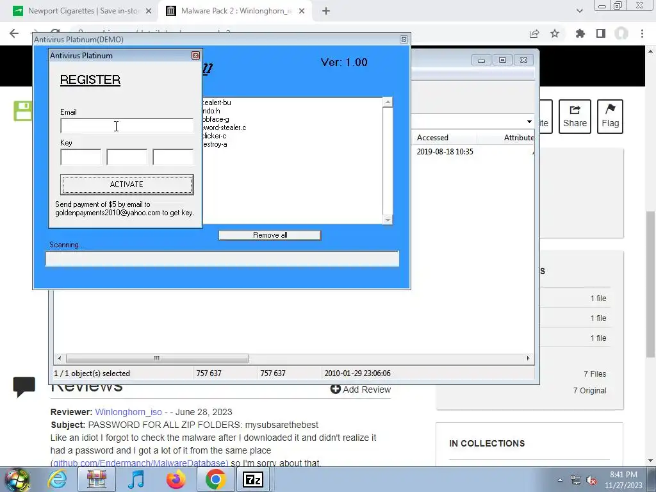
Task: Open the browser extensions puzzle icon
Action: (580, 33)
